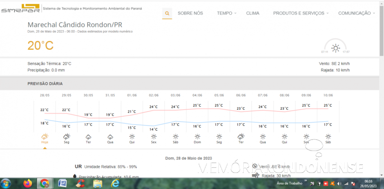Select Monday 29/05 rainy forecast icon
The width and height of the screenshot is (384, 189).
coord(67,137)
